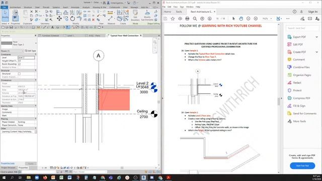
Task: Click the blue free trial button in Acrobat
Action: click(x=302, y=165)
